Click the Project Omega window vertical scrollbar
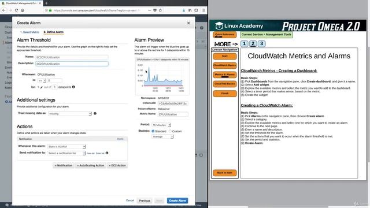This screenshot has height=208, width=370. [x=368, y=104]
